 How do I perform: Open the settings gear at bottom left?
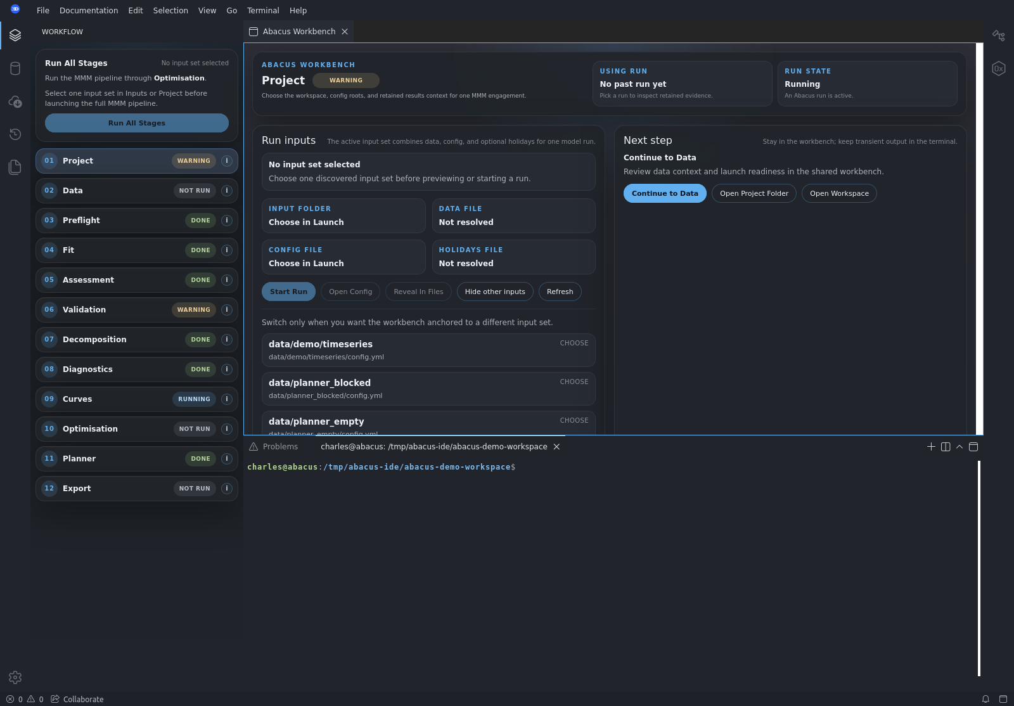pos(15,677)
